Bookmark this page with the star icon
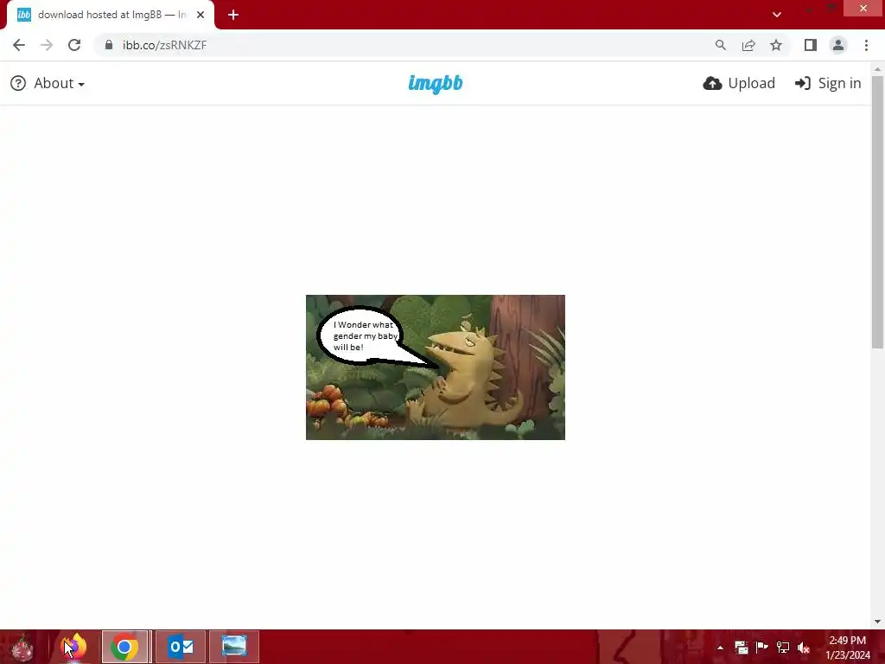 click(776, 45)
